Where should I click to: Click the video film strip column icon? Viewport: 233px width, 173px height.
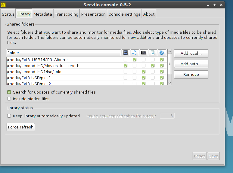[x=126, y=53]
